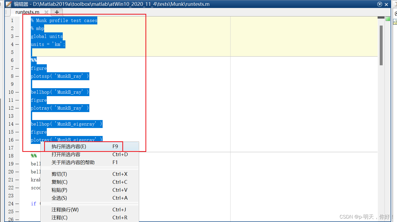Set a breakpoint at the line 19 dash
The height and width of the screenshot is (222, 397).
point(17,164)
